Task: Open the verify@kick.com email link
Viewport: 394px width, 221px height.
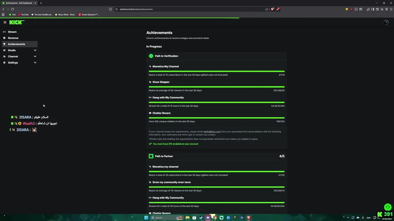Action: coord(212,132)
